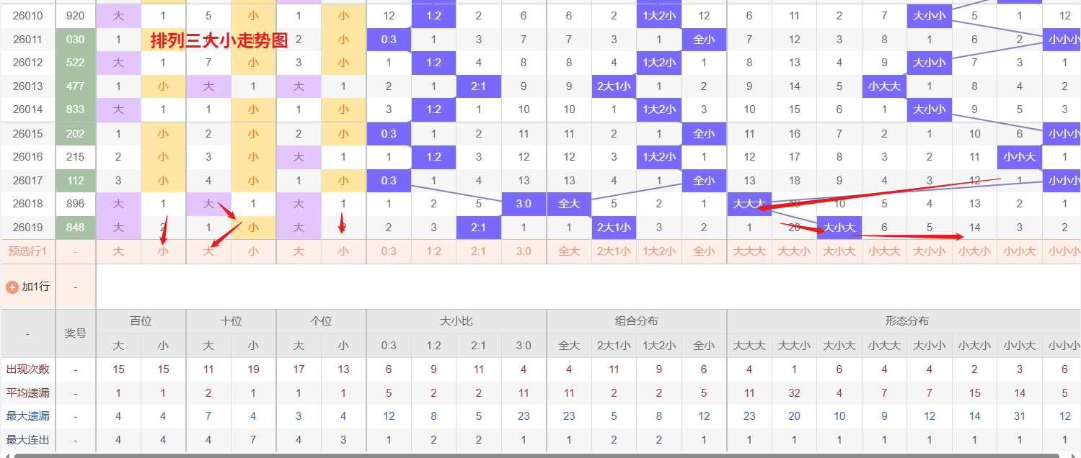This screenshot has width=1081, height=458.
Task: Click the 最大遗漏 statistics row label
Action: pyautogui.click(x=28, y=416)
